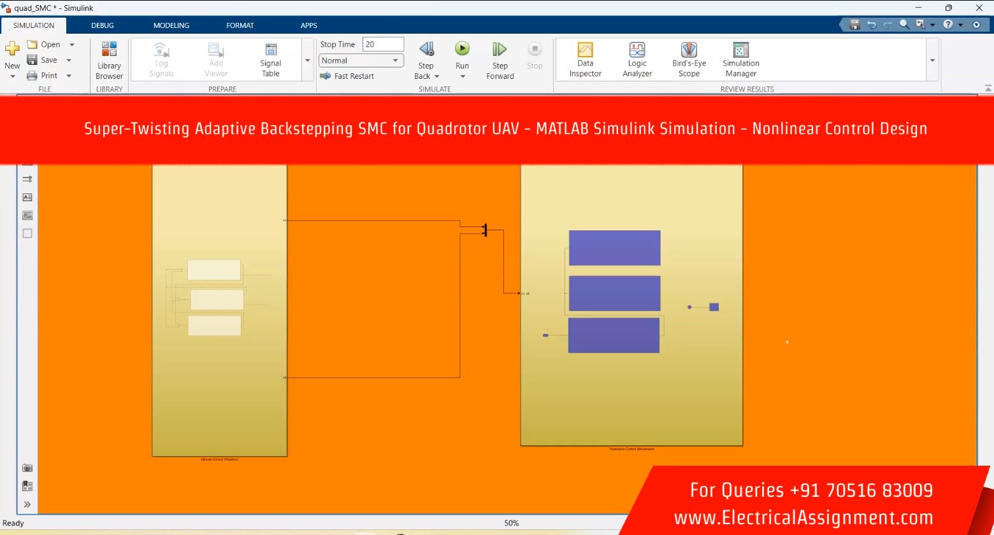
Task: Switch to the DEBUG tab
Action: (102, 25)
